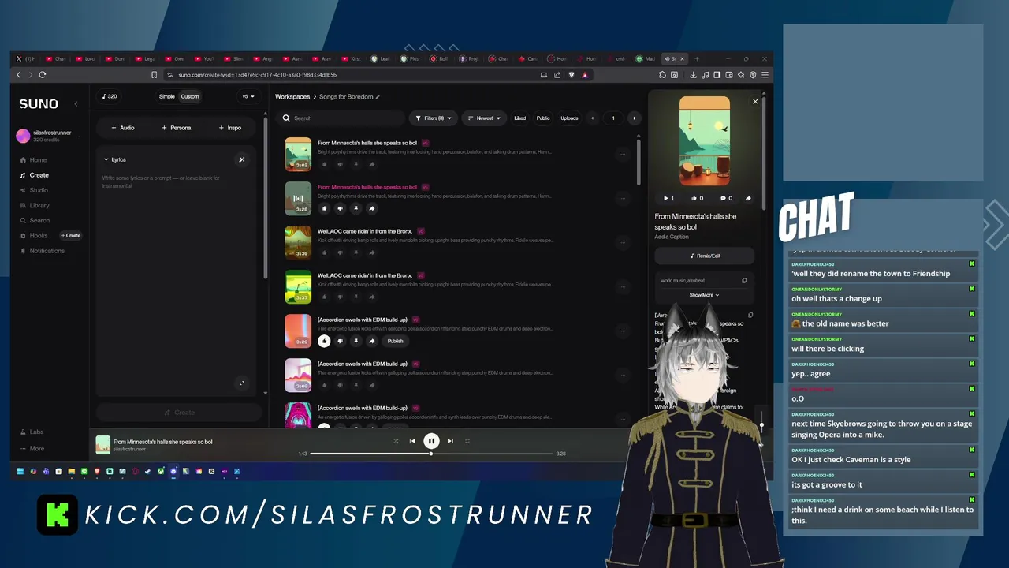Image resolution: width=1009 pixels, height=568 pixels.
Task: Dislike the 3:28 From Minnesota's halls song
Action: (x=340, y=208)
